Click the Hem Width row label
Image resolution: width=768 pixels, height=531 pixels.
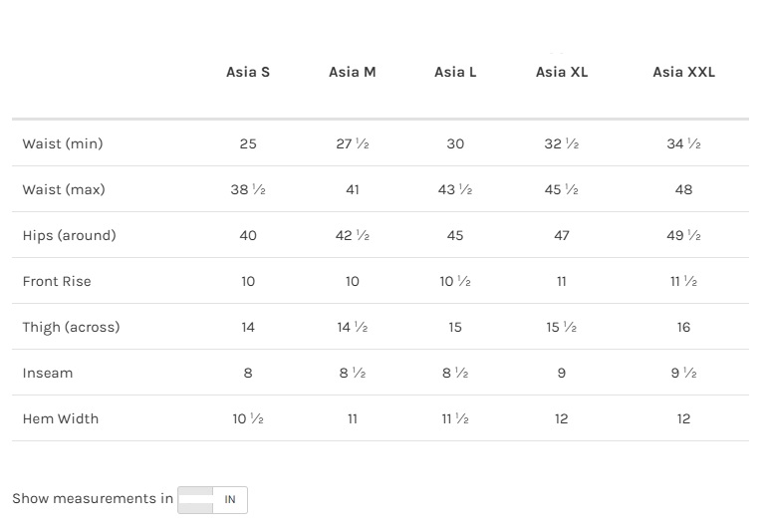coord(61,418)
